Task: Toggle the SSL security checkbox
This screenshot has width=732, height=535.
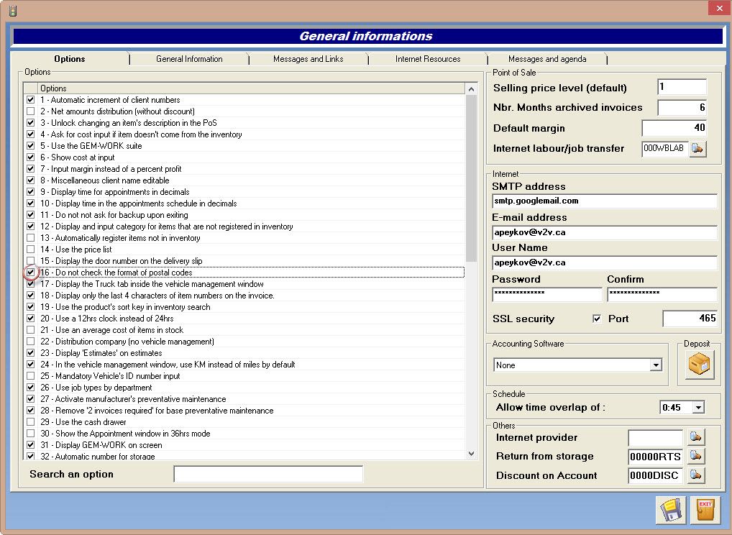Action: coord(597,319)
